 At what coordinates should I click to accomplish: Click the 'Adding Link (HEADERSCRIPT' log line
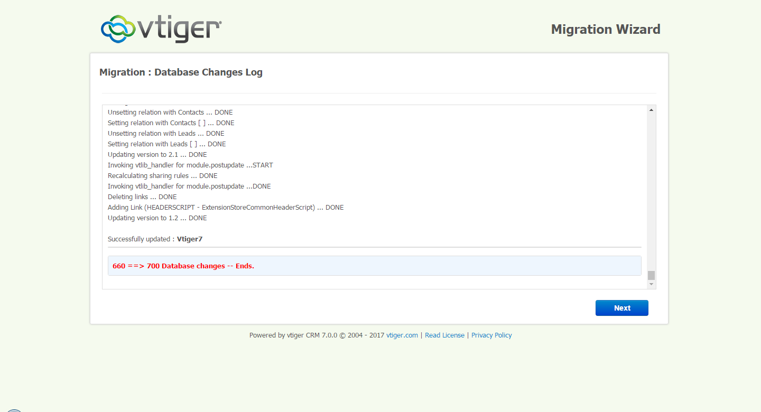226,208
